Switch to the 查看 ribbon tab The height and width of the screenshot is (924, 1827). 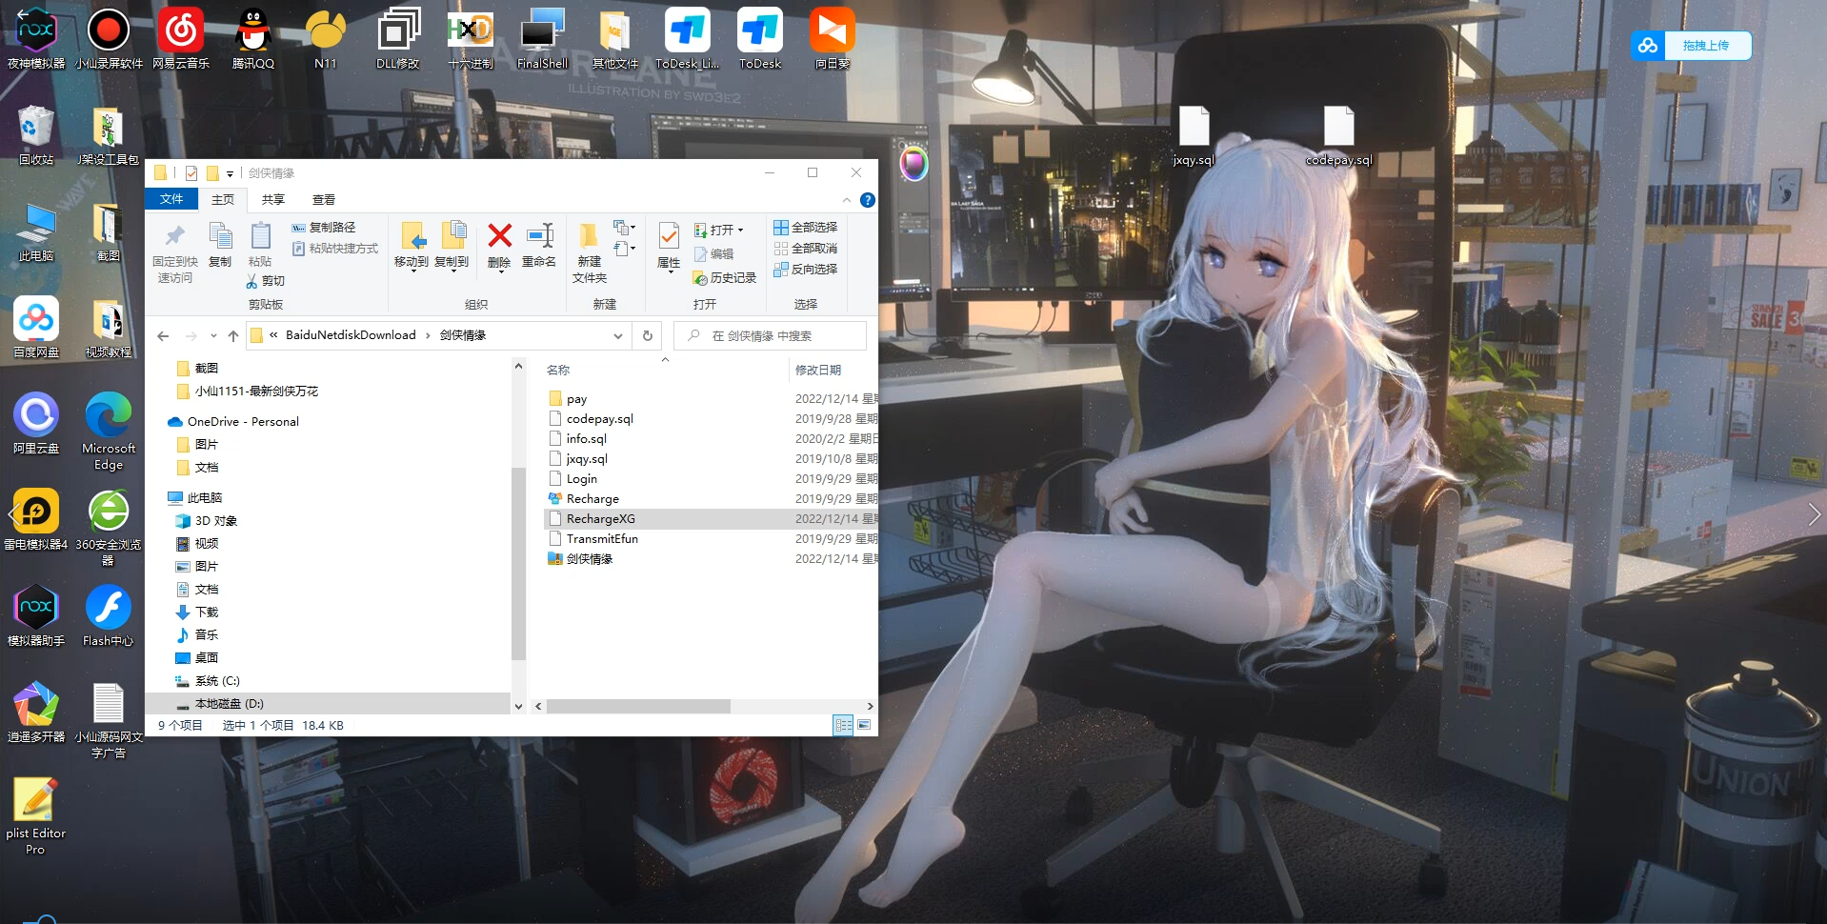(x=324, y=200)
